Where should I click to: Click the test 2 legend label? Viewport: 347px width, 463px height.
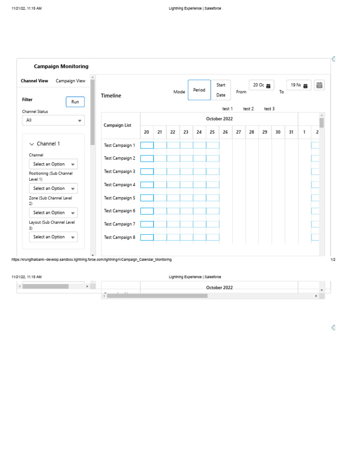[x=249, y=109]
